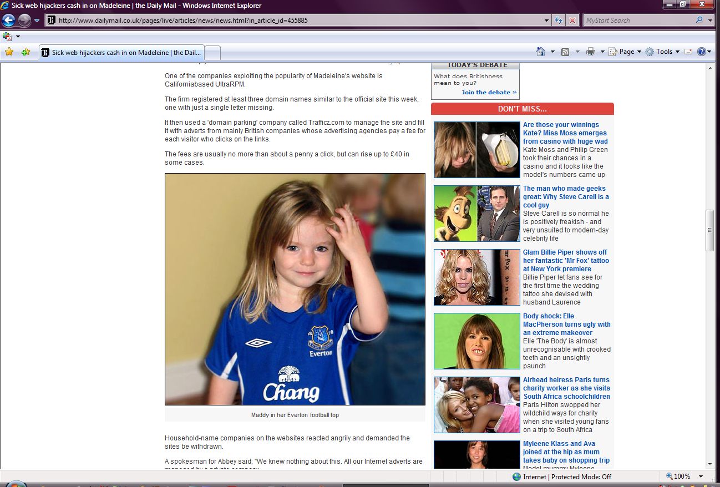Click the magnifier search icon

pos(699,21)
